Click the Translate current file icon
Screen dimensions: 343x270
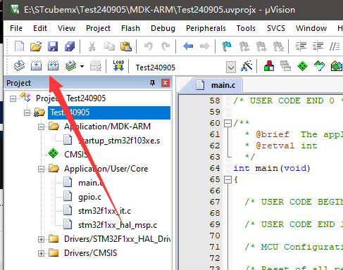(19, 66)
